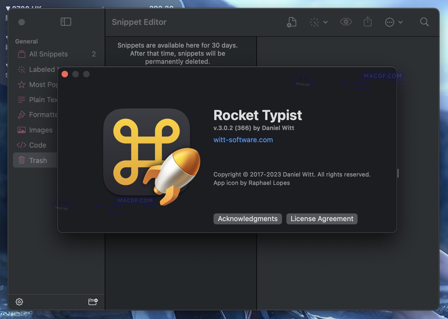Select the All Snippets category
Screen dimensions: 448x319
[49, 54]
